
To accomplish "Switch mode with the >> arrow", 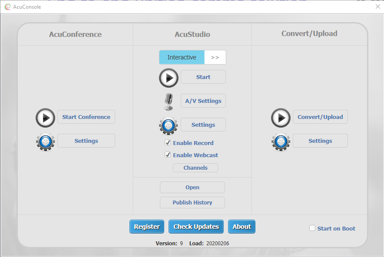I will pyautogui.click(x=215, y=57).
